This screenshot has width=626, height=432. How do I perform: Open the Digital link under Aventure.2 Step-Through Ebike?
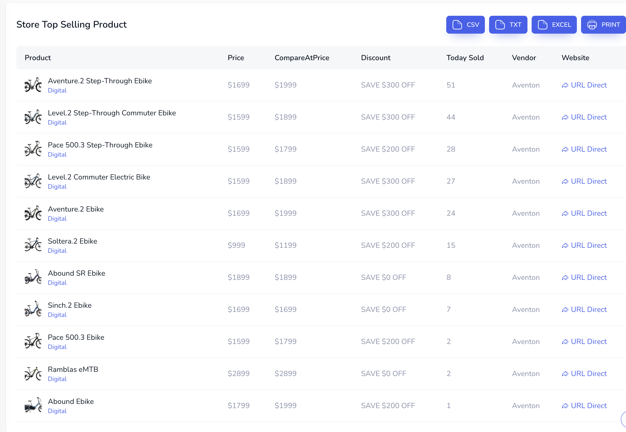[x=57, y=90]
